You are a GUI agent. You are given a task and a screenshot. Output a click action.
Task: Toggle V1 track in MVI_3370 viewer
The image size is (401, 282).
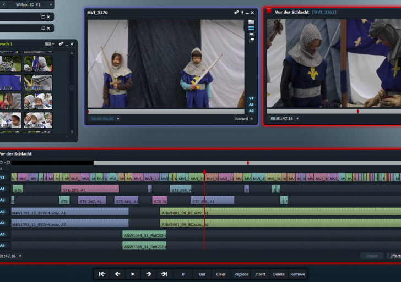[251, 98]
